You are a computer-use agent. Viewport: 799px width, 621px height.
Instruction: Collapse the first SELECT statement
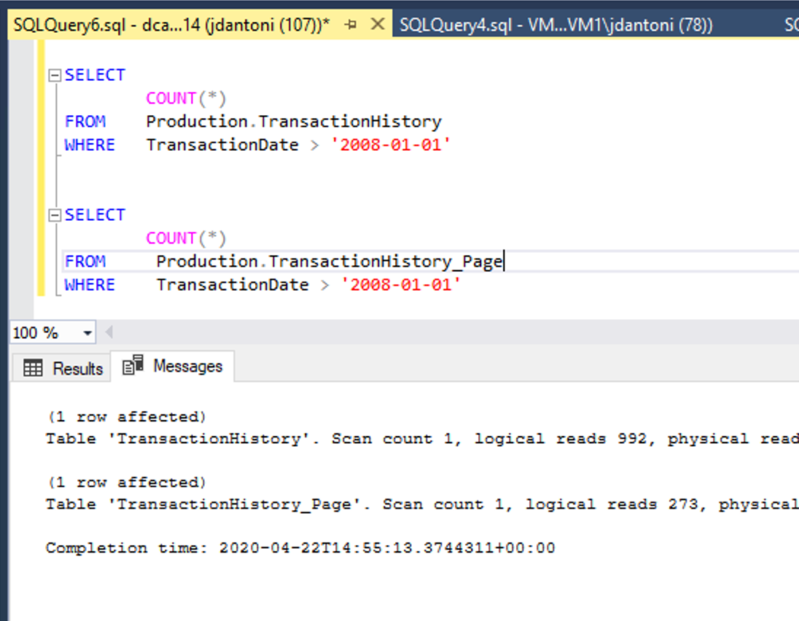click(x=55, y=74)
